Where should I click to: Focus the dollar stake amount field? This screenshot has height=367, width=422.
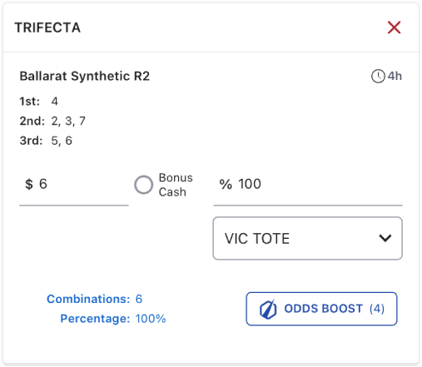[74, 185]
